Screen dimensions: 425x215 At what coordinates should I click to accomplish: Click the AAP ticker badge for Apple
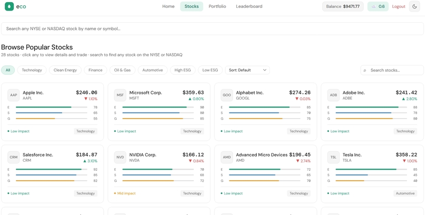click(x=14, y=95)
